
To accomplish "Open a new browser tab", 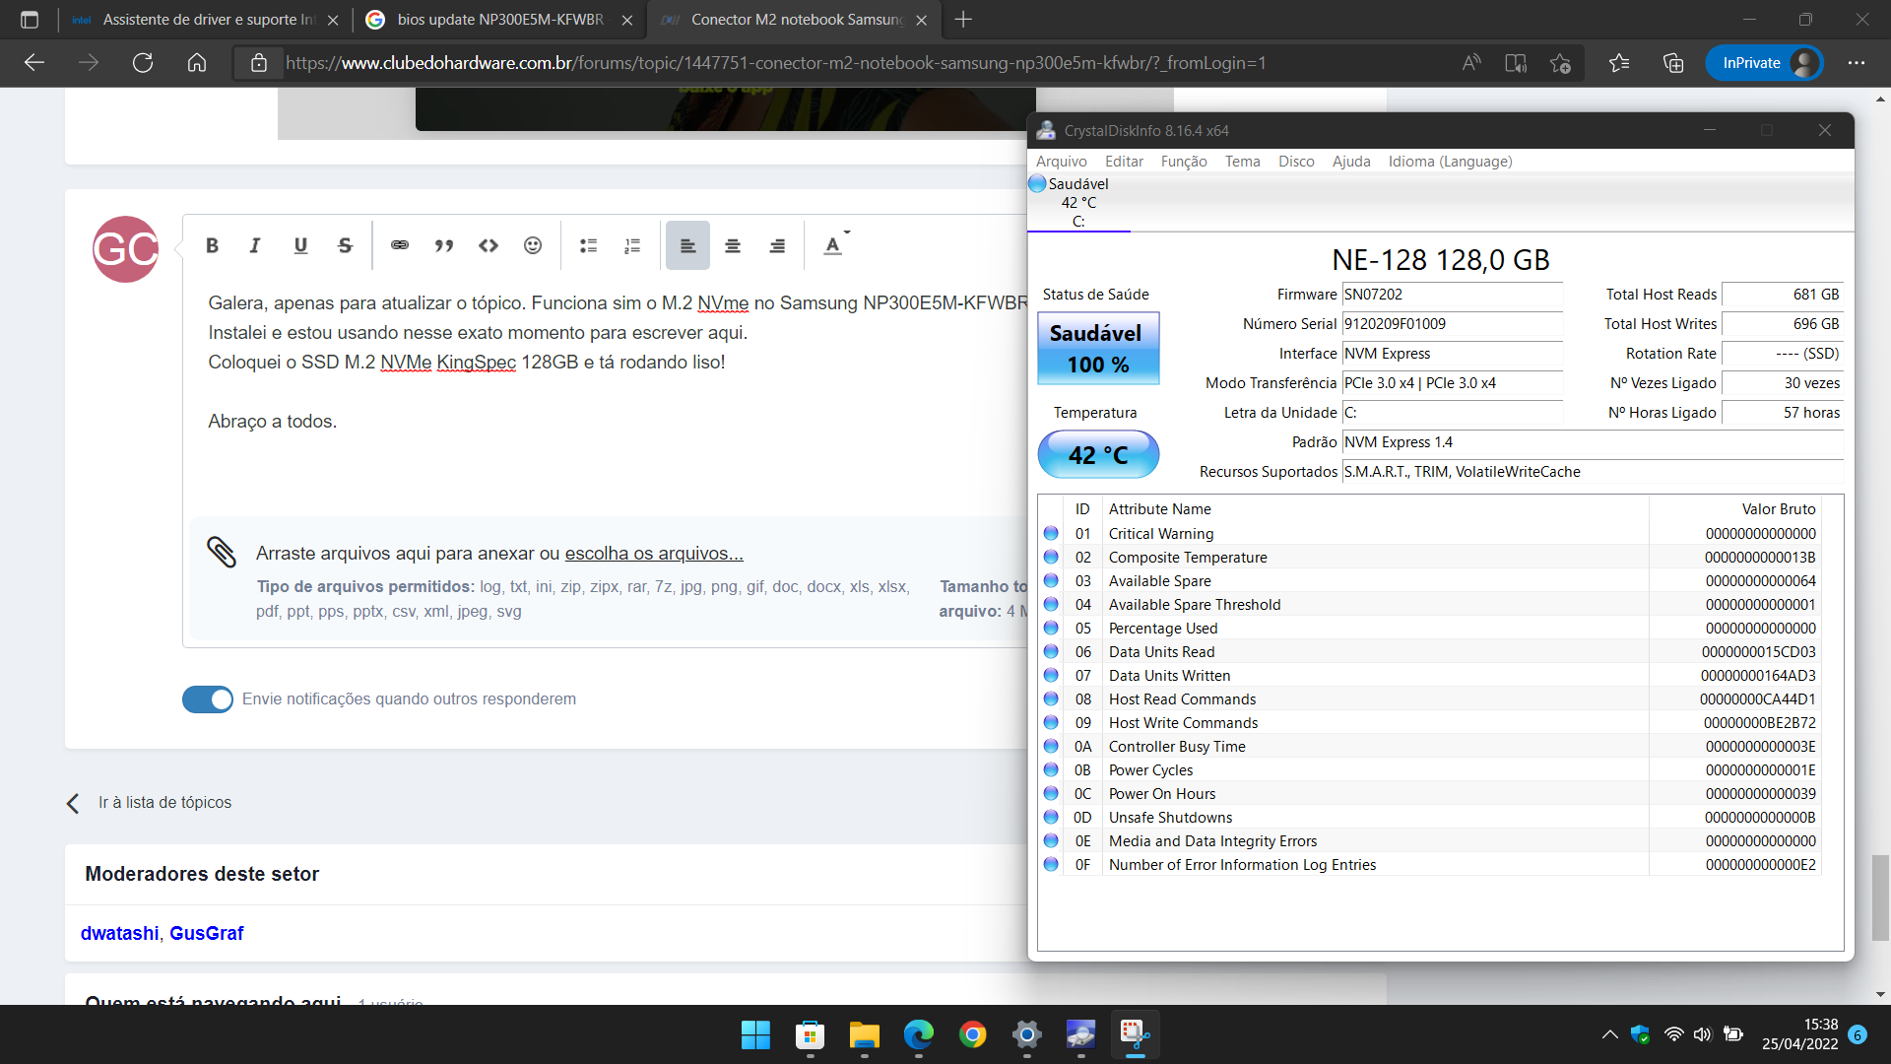I will (963, 20).
